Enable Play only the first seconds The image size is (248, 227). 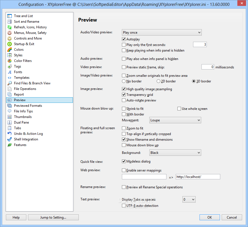coord(124,45)
